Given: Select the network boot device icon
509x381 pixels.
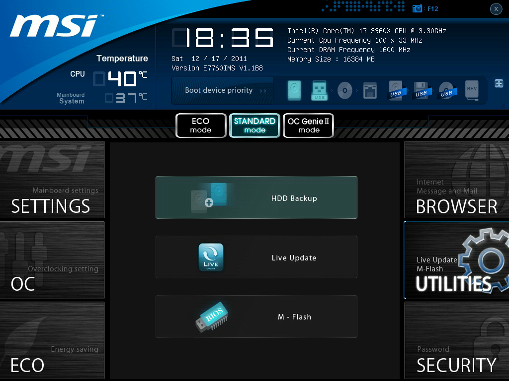Looking at the screenshot, I should tap(370, 90).
